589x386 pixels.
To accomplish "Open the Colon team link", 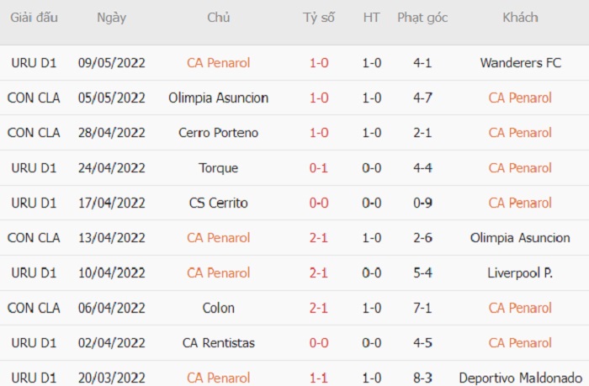I will pos(218,309).
